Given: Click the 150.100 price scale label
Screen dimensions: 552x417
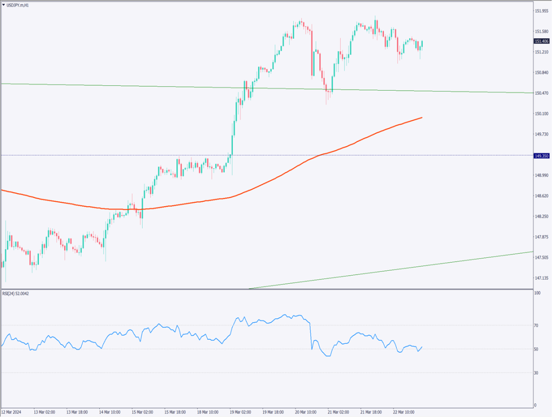Looking at the screenshot, I should (541, 114).
